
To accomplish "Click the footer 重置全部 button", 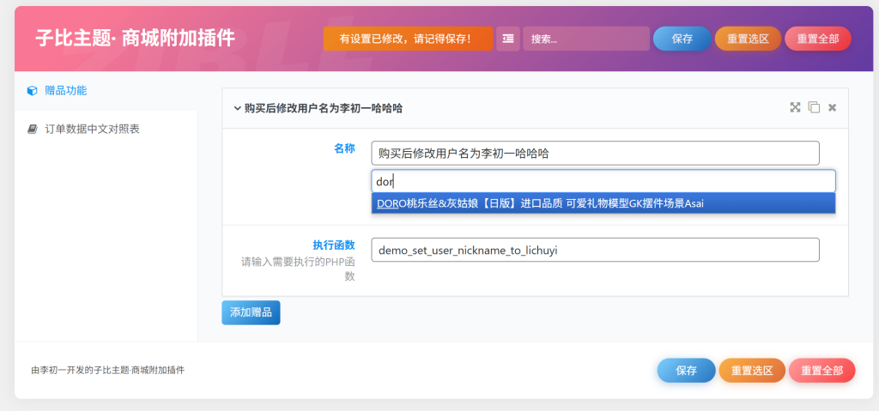I will (821, 371).
